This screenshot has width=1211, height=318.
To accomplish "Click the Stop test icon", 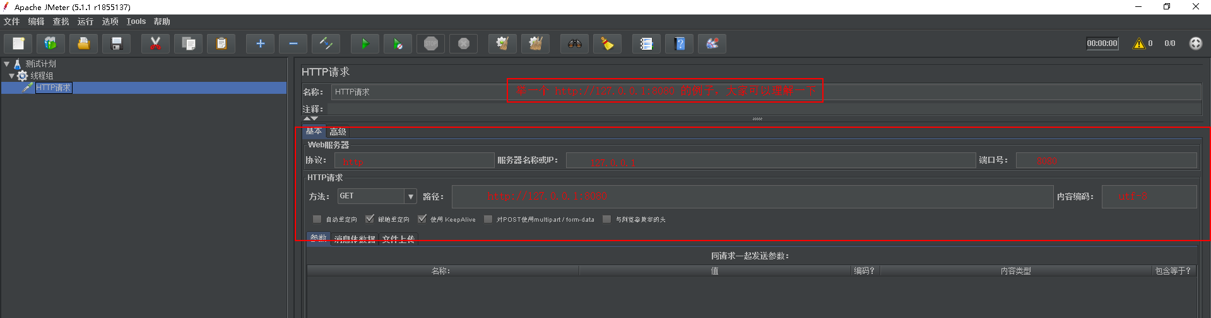I will click(x=431, y=43).
